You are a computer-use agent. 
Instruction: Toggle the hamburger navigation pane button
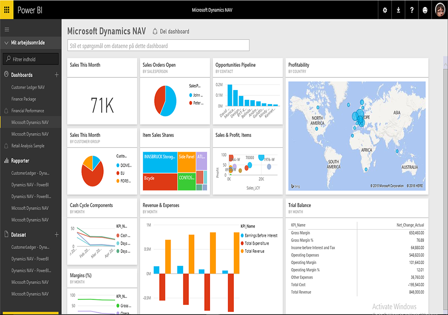(7, 29)
